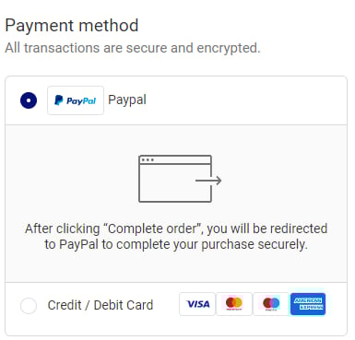Click the arrow on the redirect illustration
Screen dimensions: 355x340
point(208,181)
